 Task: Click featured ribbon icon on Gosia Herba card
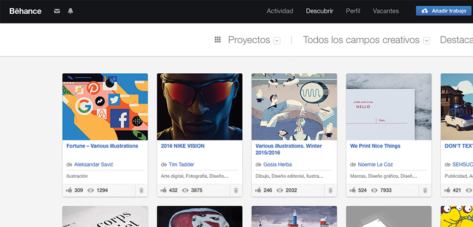(331, 190)
